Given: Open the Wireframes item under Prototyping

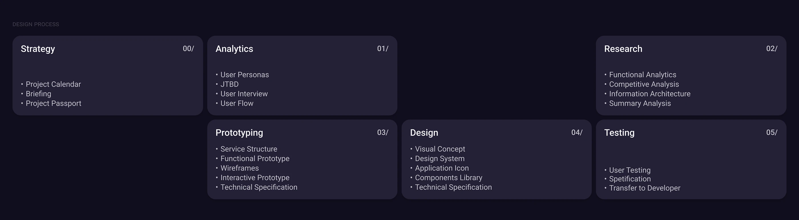Looking at the screenshot, I should (239, 168).
